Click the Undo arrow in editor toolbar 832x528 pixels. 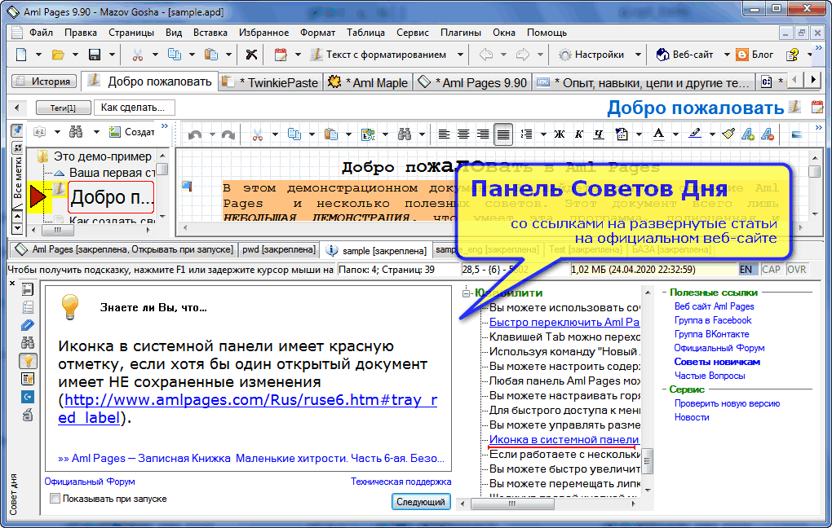pyautogui.click(x=195, y=134)
